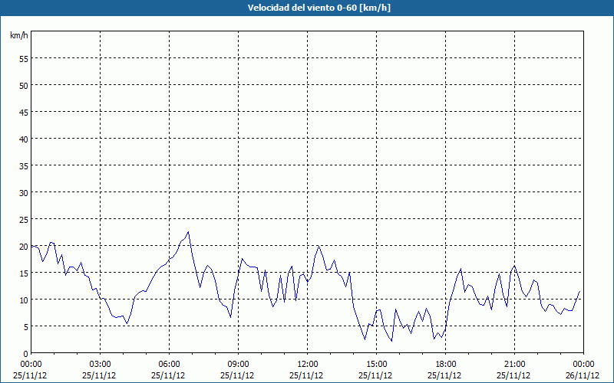This screenshot has width=614, height=383.
Task: Click the 09:00 time axis label
Action: point(239,365)
